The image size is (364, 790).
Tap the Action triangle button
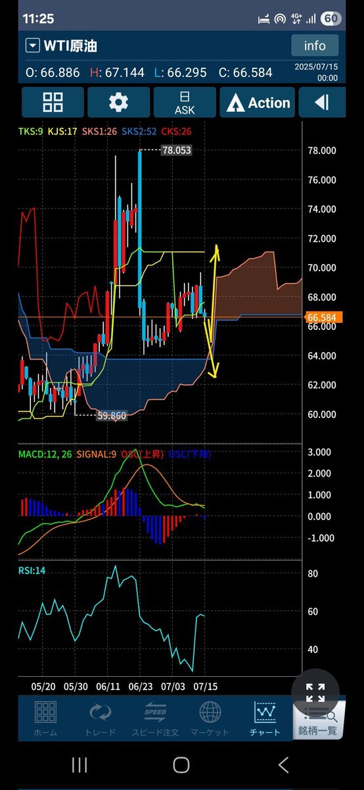tap(259, 103)
